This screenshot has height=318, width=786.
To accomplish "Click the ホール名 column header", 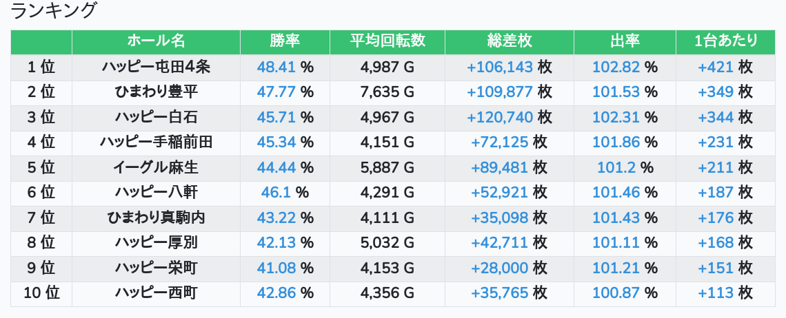I will 156,41.
